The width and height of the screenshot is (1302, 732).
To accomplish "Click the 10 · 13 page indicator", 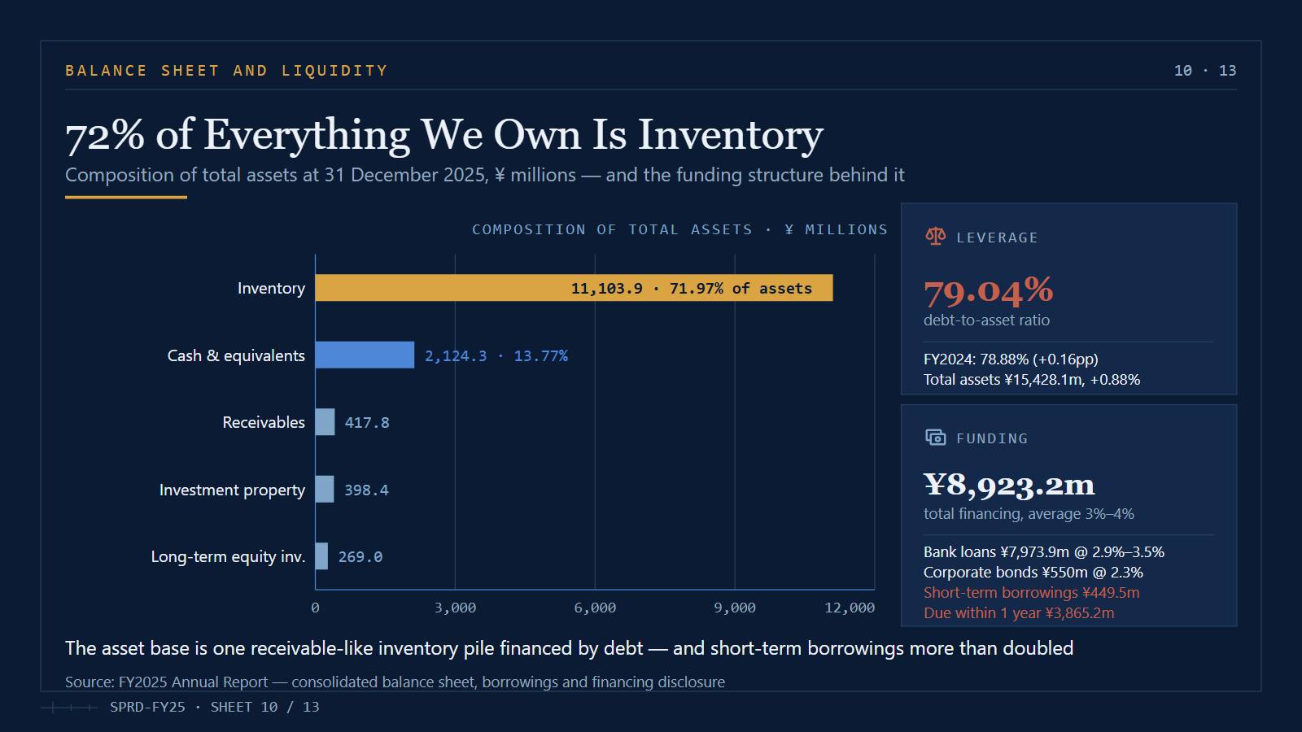I will click(x=1205, y=71).
